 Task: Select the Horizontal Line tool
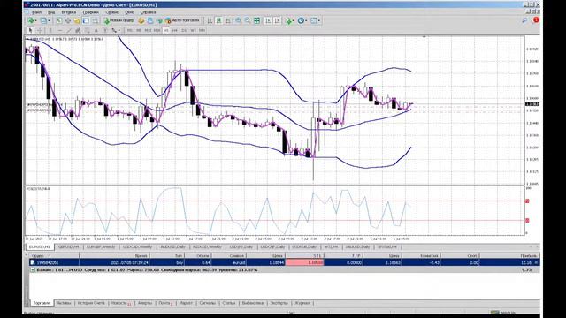pos(60,30)
